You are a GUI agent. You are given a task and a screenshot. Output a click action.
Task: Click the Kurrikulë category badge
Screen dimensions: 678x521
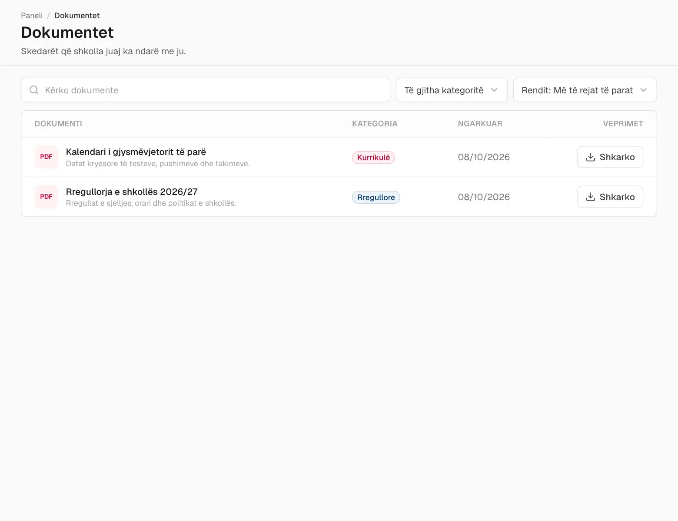pyautogui.click(x=373, y=158)
